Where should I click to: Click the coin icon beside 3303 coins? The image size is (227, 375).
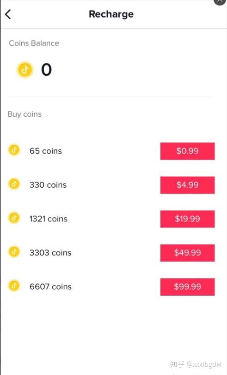pos(14,252)
